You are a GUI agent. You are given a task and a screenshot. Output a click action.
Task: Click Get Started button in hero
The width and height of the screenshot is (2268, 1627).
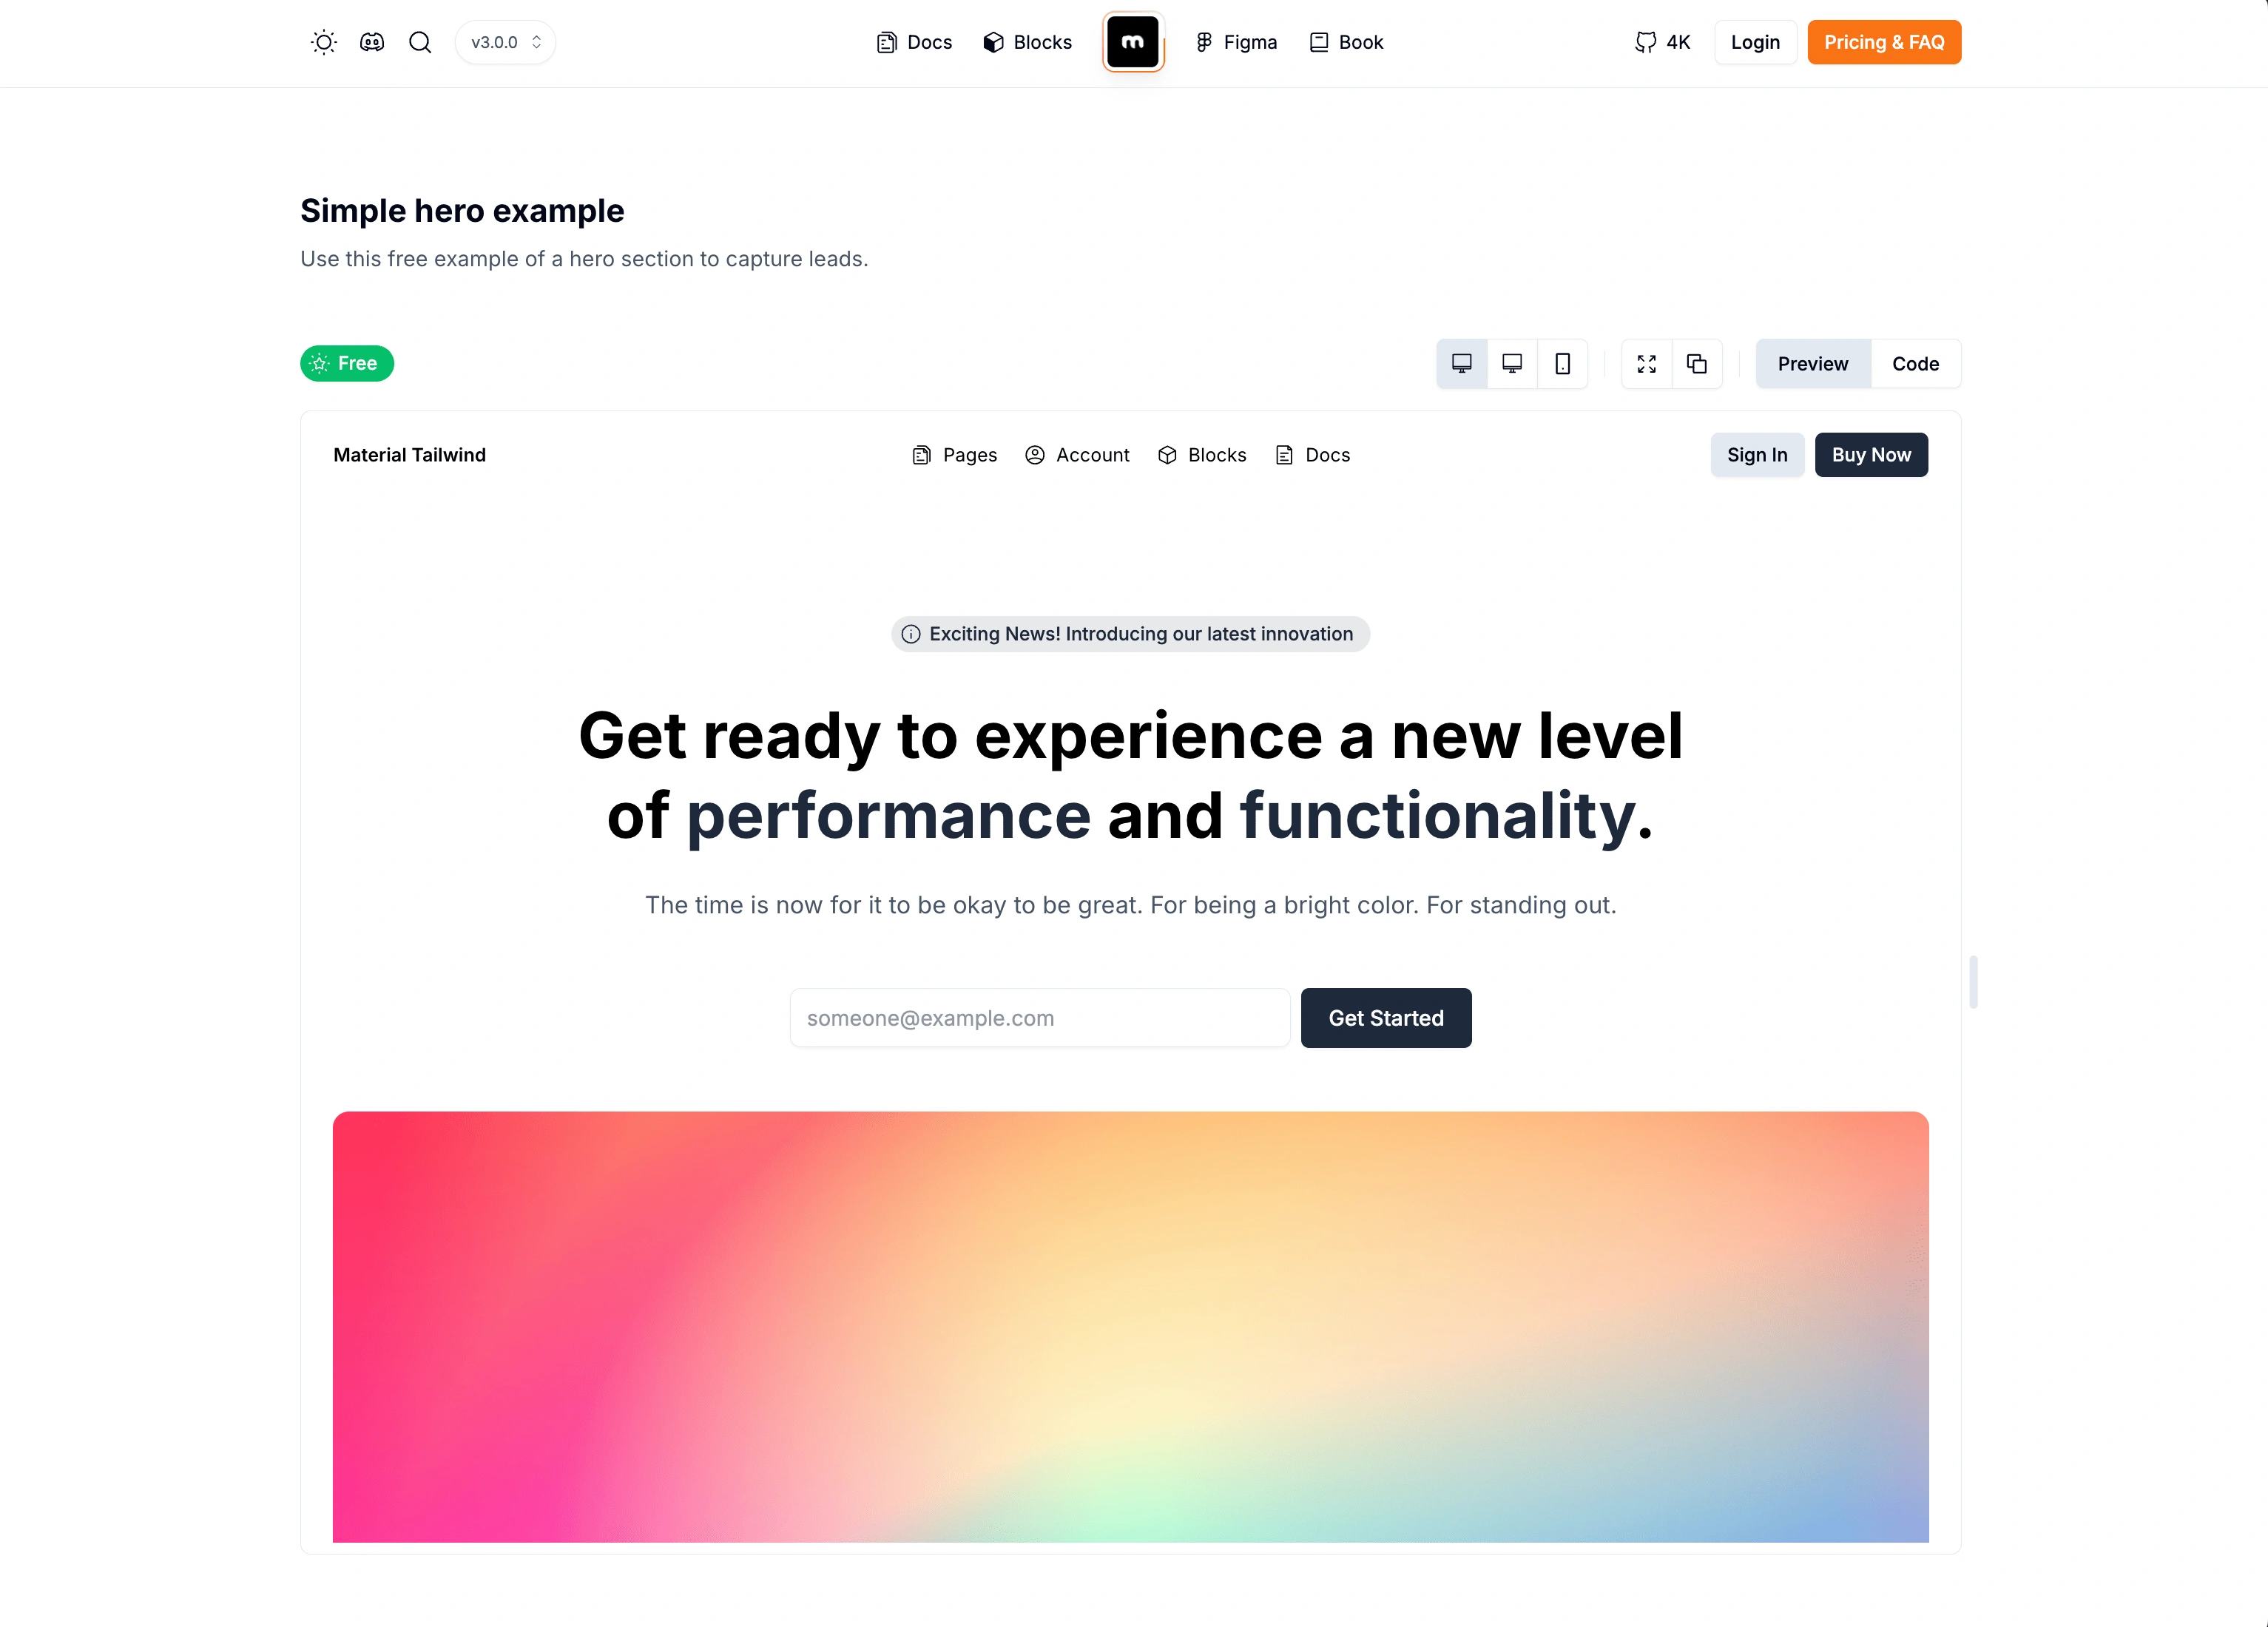1386,1018
